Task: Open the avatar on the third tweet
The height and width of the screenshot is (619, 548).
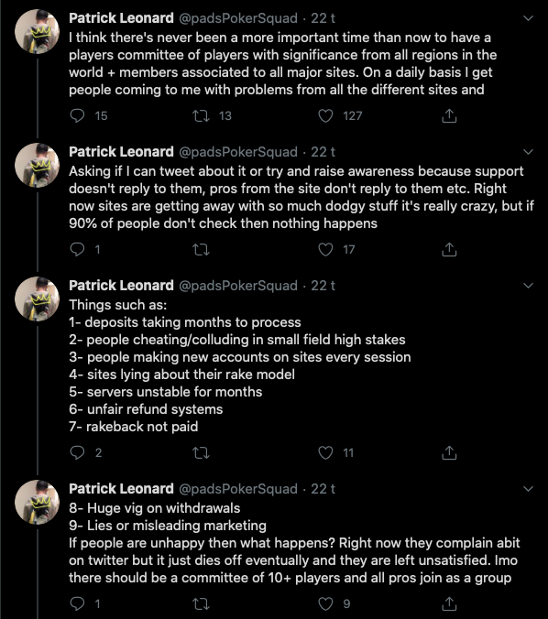Action: coord(37,299)
